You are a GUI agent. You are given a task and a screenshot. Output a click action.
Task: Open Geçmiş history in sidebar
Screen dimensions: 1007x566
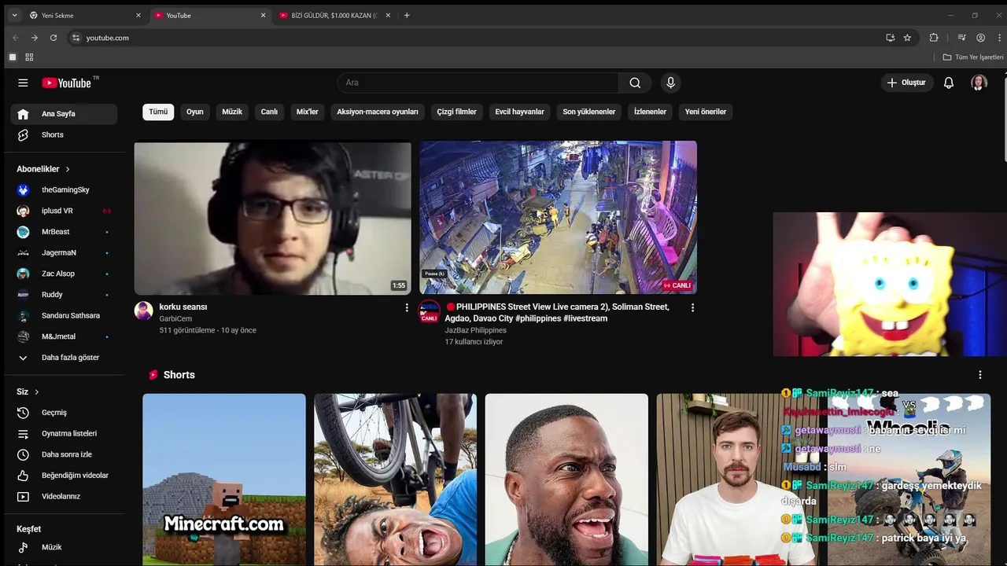tap(64, 413)
